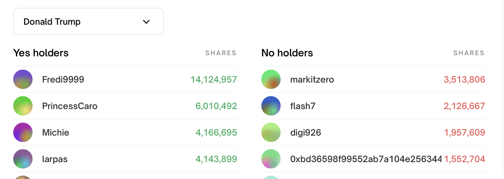Click flash7's blue avatar
This screenshot has height=179, width=504.
[x=271, y=106]
